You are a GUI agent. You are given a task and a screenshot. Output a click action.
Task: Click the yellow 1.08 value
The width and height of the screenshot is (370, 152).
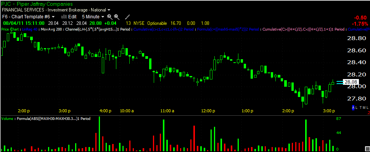[x=205, y=23]
